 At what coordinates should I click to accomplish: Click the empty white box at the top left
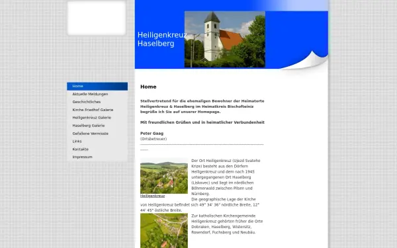[x=97, y=18]
